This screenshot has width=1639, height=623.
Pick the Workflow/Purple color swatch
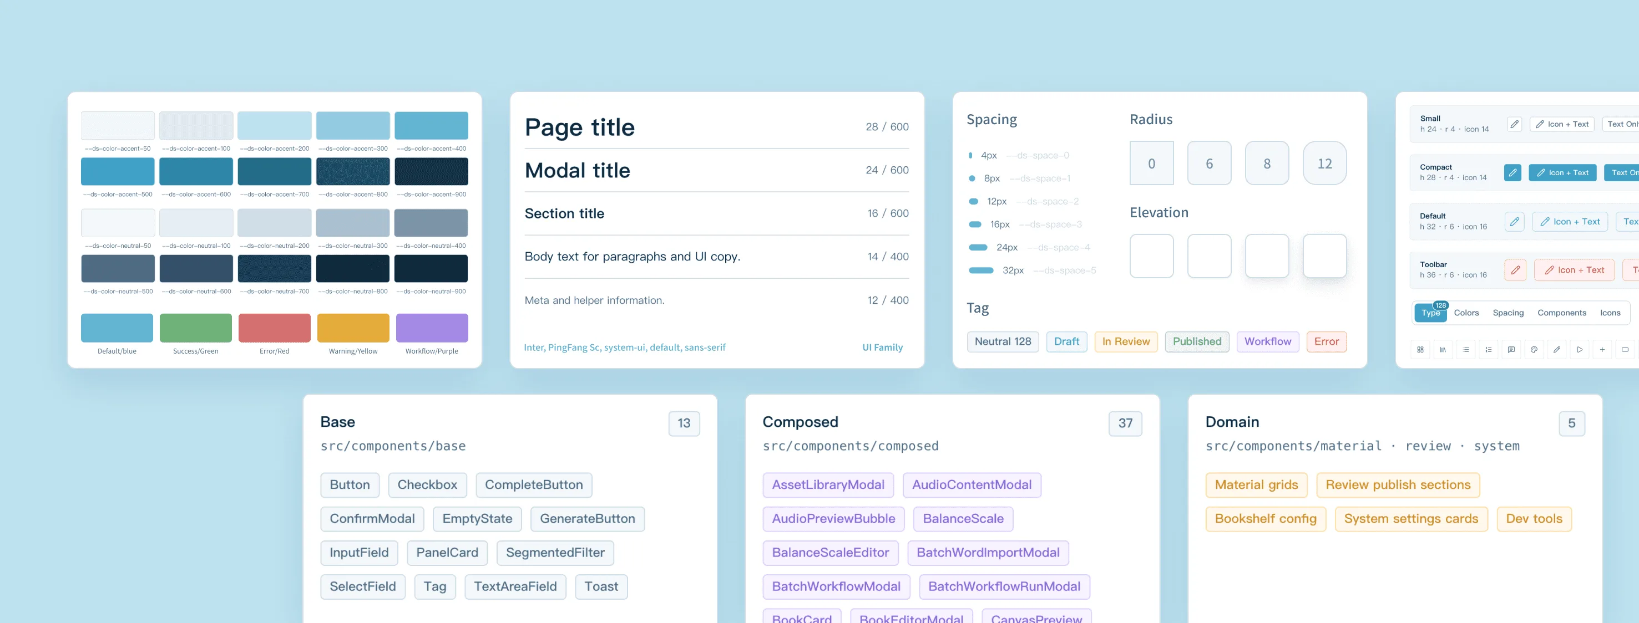click(x=432, y=328)
